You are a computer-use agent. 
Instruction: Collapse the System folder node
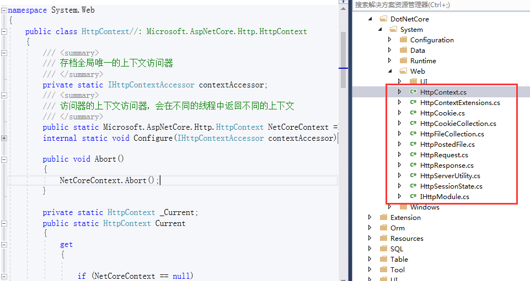[380, 29]
